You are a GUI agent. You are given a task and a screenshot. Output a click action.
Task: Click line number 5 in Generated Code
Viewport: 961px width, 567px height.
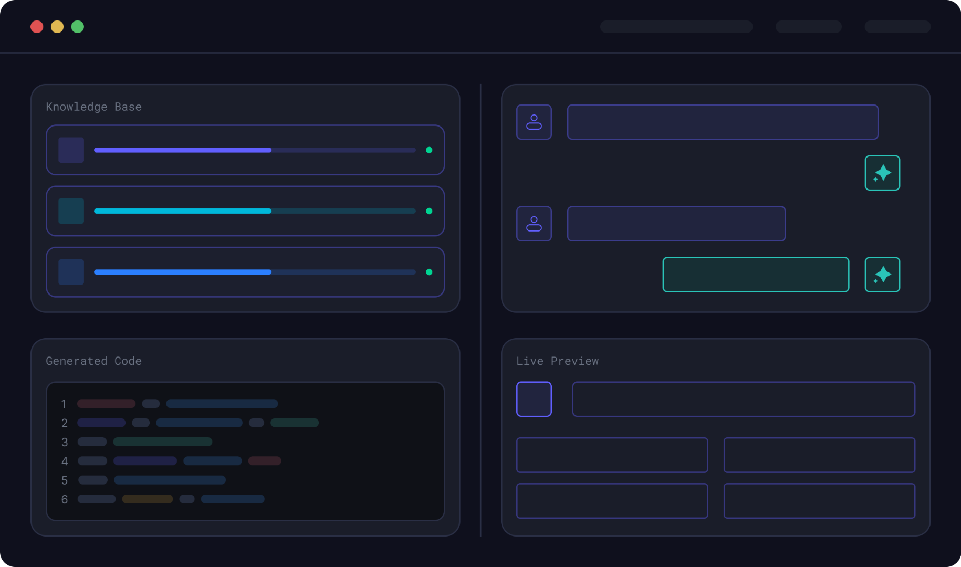64,480
